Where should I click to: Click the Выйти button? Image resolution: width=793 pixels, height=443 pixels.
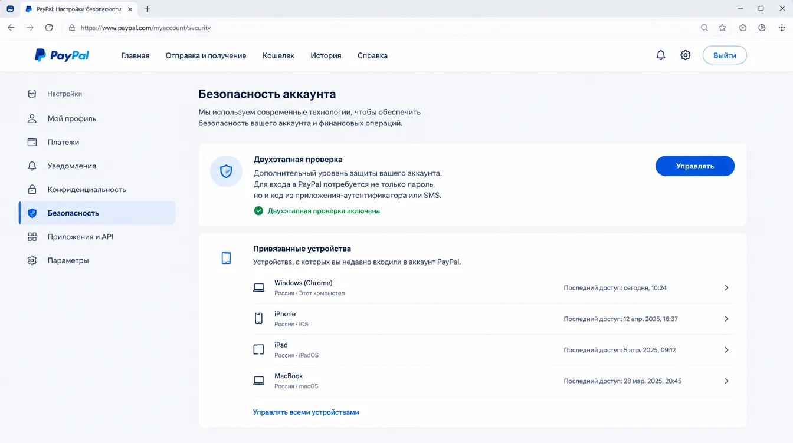(x=725, y=55)
